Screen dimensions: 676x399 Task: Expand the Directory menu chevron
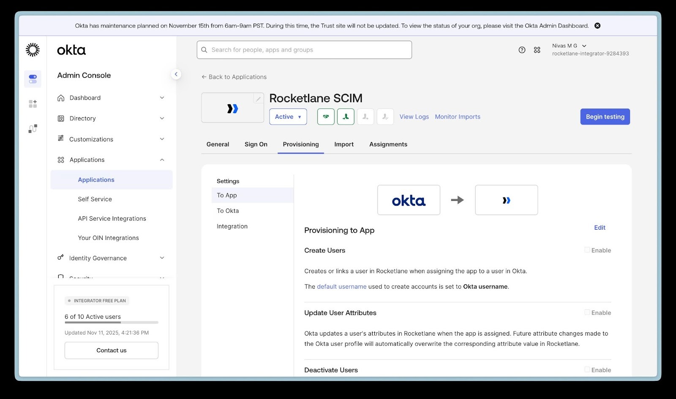point(162,119)
